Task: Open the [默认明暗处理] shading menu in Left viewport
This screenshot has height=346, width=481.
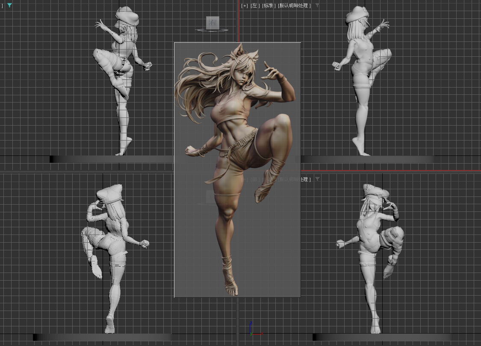Action: point(294,6)
